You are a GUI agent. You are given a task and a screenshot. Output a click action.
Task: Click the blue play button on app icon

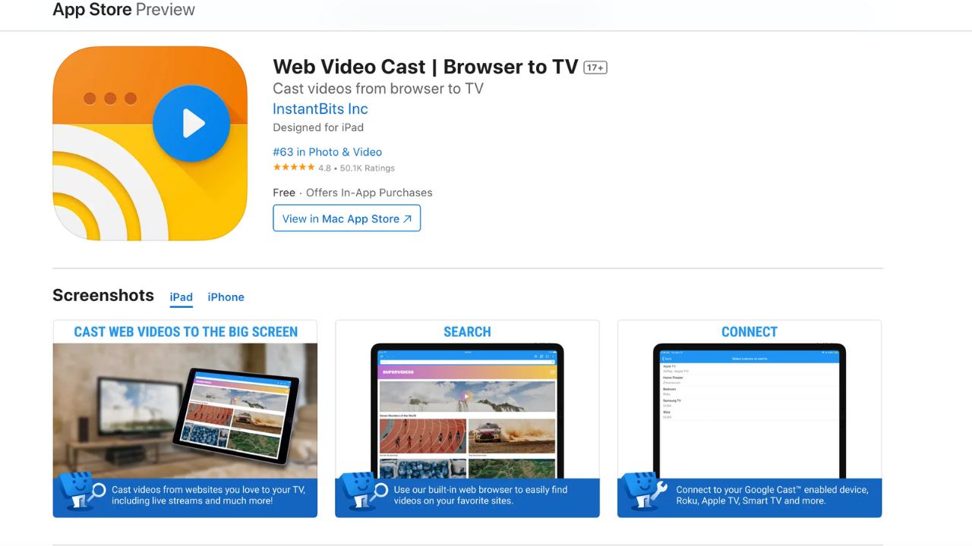(191, 124)
